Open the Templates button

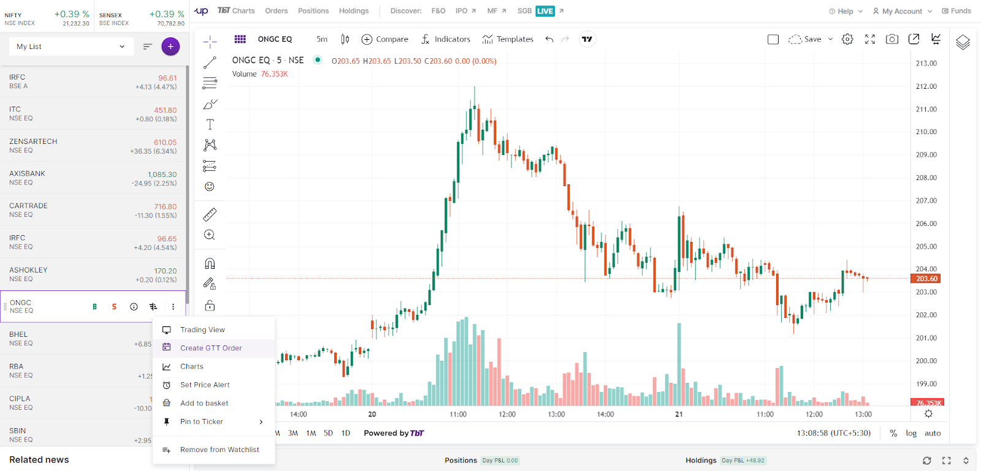(x=508, y=39)
